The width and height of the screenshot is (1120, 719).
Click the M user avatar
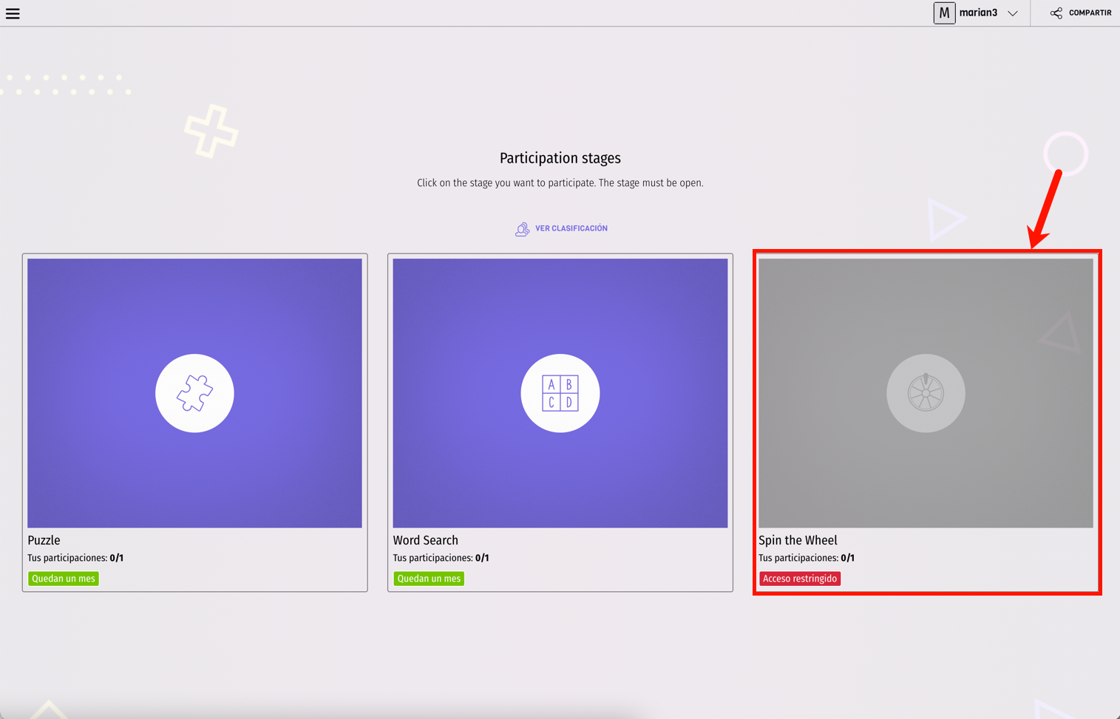click(943, 13)
